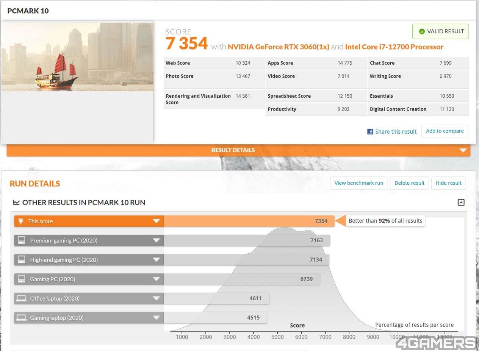This screenshot has width=479, height=351.
Task: Click the desktop icon for Premium gaming PC
Action: (x=21, y=240)
